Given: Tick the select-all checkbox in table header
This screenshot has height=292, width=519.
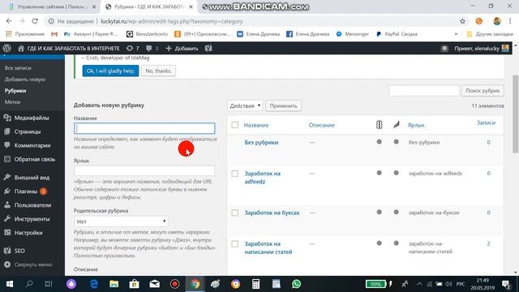Looking at the screenshot, I should click(x=234, y=125).
